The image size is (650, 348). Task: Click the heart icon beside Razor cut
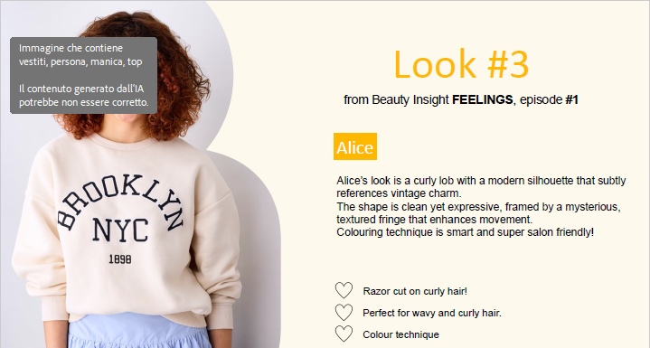(344, 290)
